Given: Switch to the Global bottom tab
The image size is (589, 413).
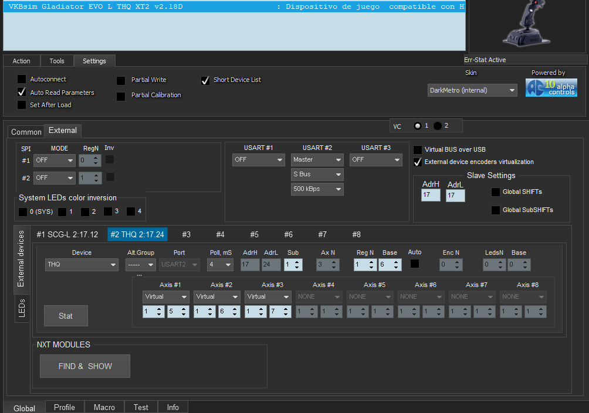Looking at the screenshot, I should point(25,408).
